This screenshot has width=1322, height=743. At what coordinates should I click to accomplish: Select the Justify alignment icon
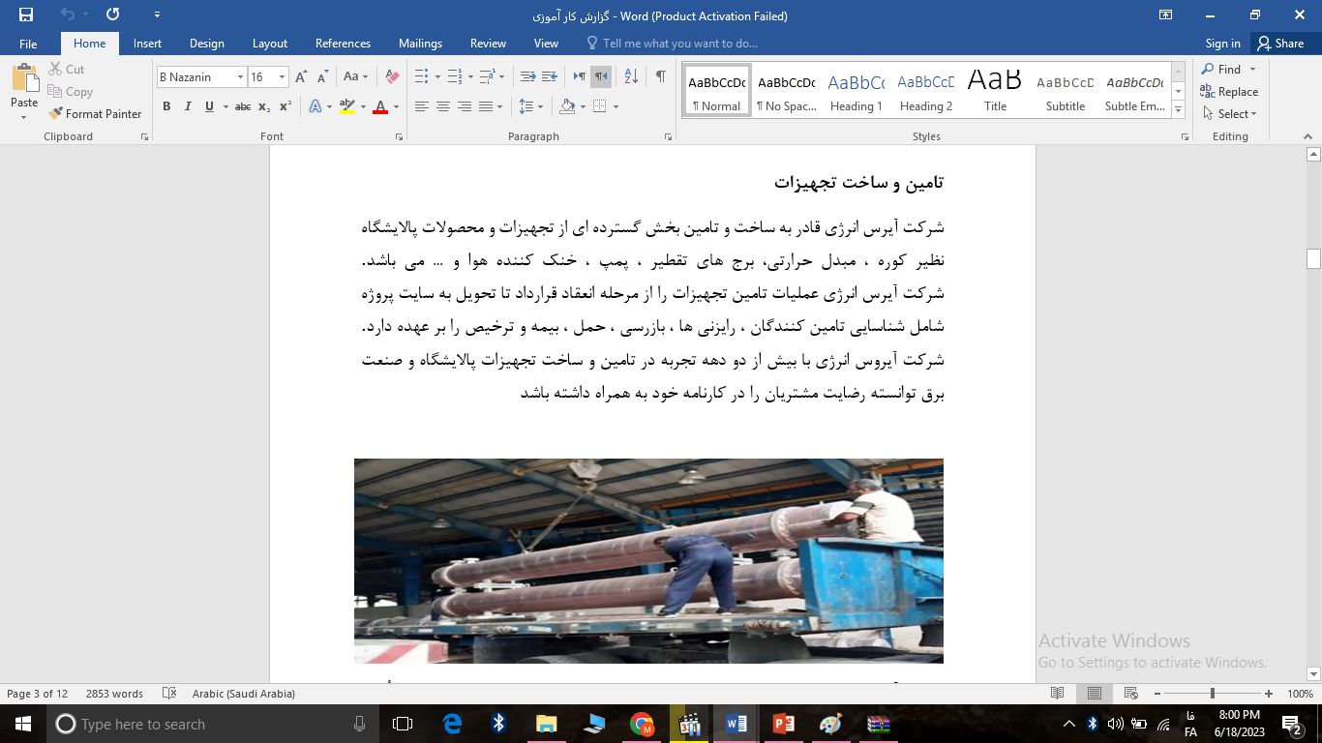coord(486,106)
